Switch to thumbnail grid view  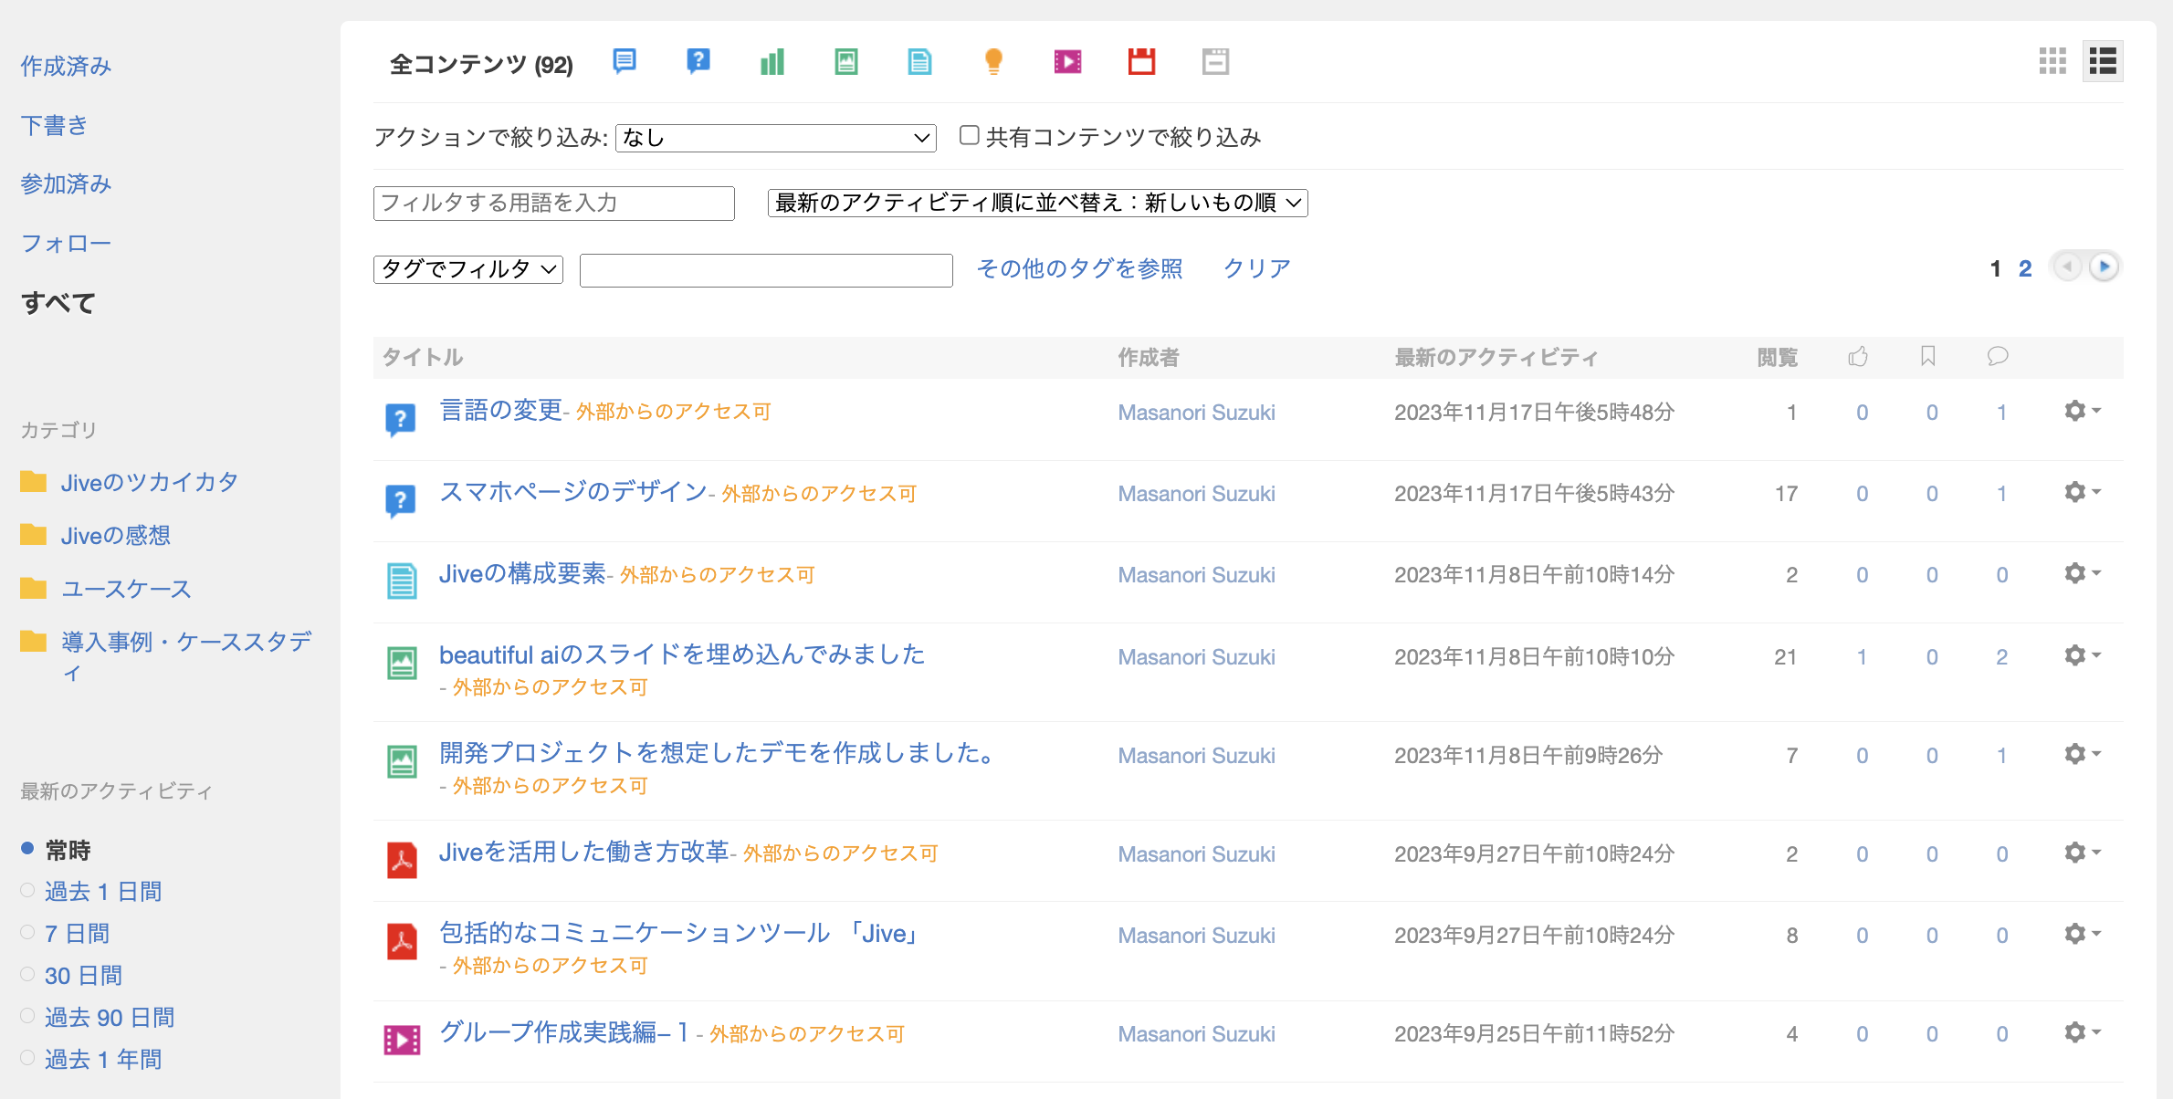point(2052,61)
